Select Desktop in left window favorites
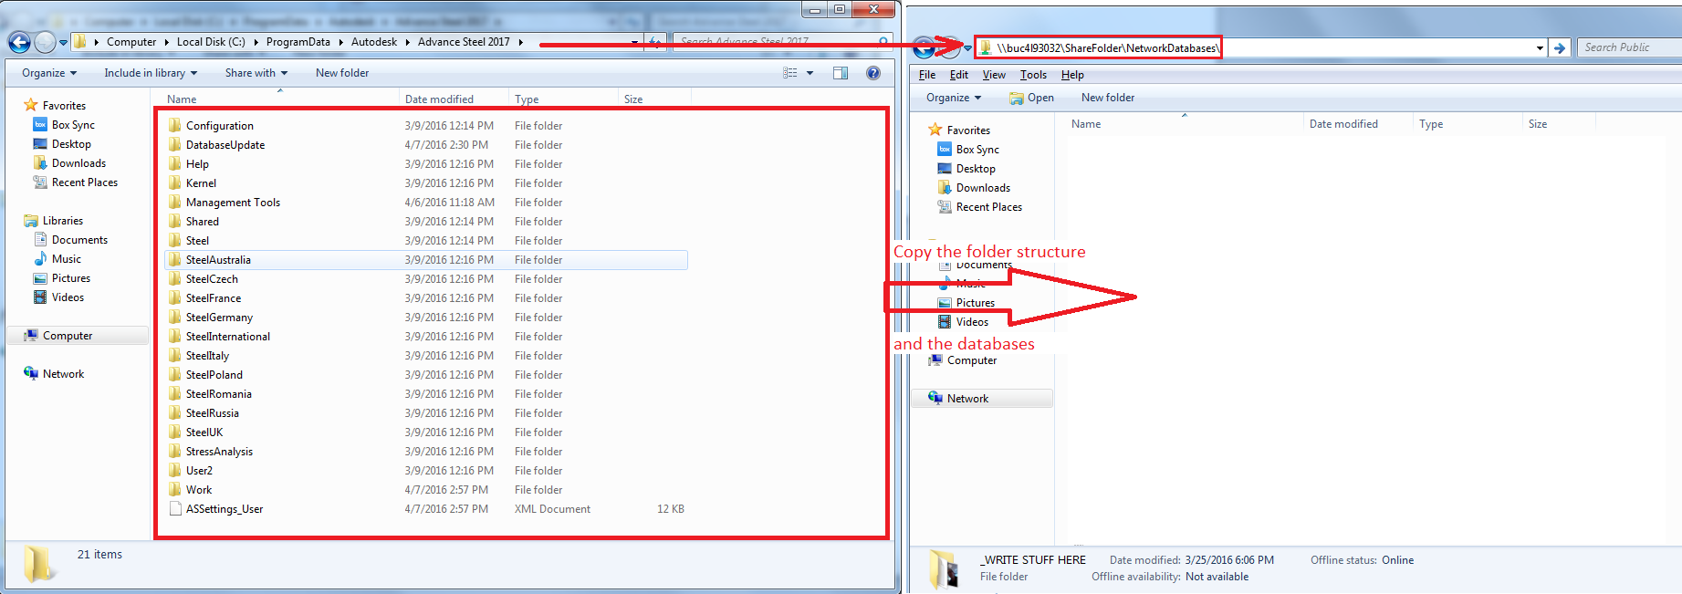This screenshot has width=1682, height=594. [x=71, y=144]
